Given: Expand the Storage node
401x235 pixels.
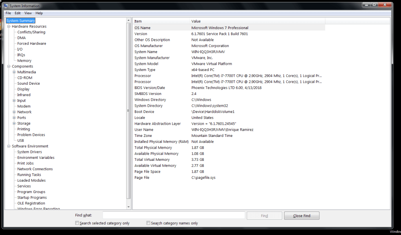Looking at the screenshot, I should point(15,124).
